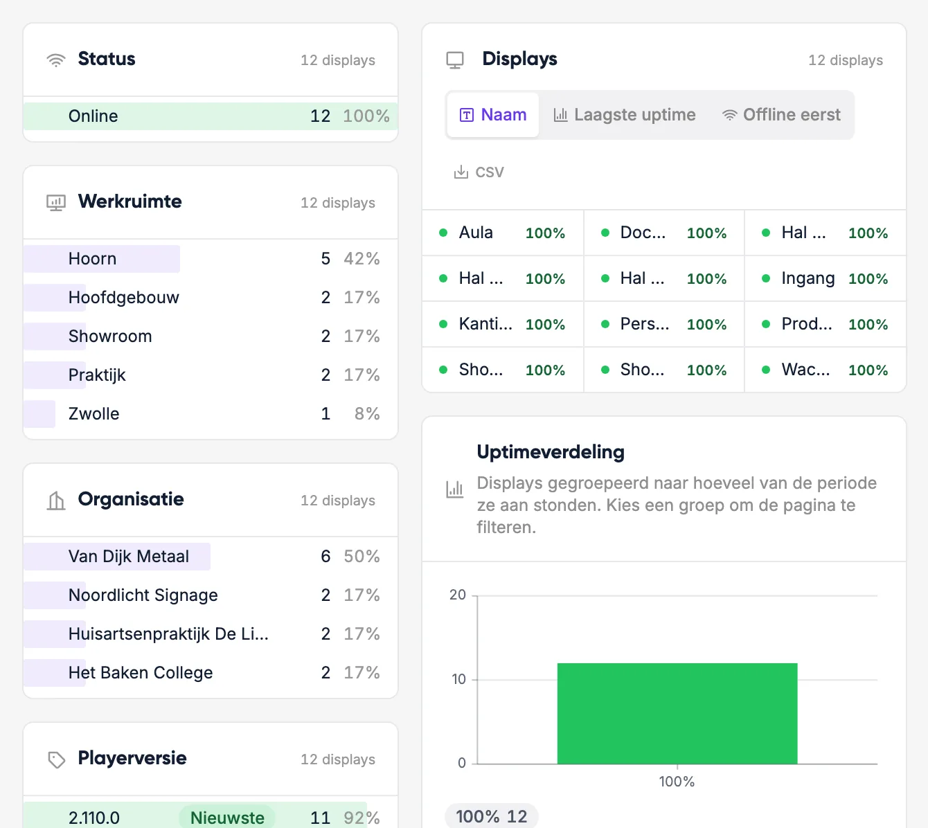Screen dimensions: 928x828
Task: Select Noordlicht Signage organisation row
Action: [x=211, y=595]
